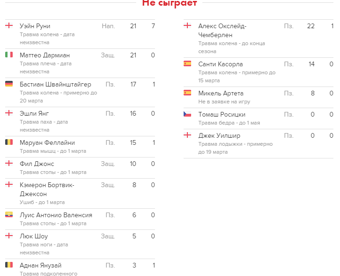Viewport: 340px width, 276px height.
Task: Click Руни's matches count 21
Action: [133, 26]
